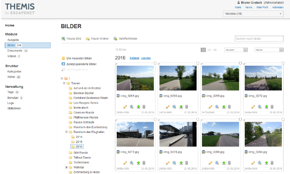Go to Artikel in Struktur section

pos(11,77)
